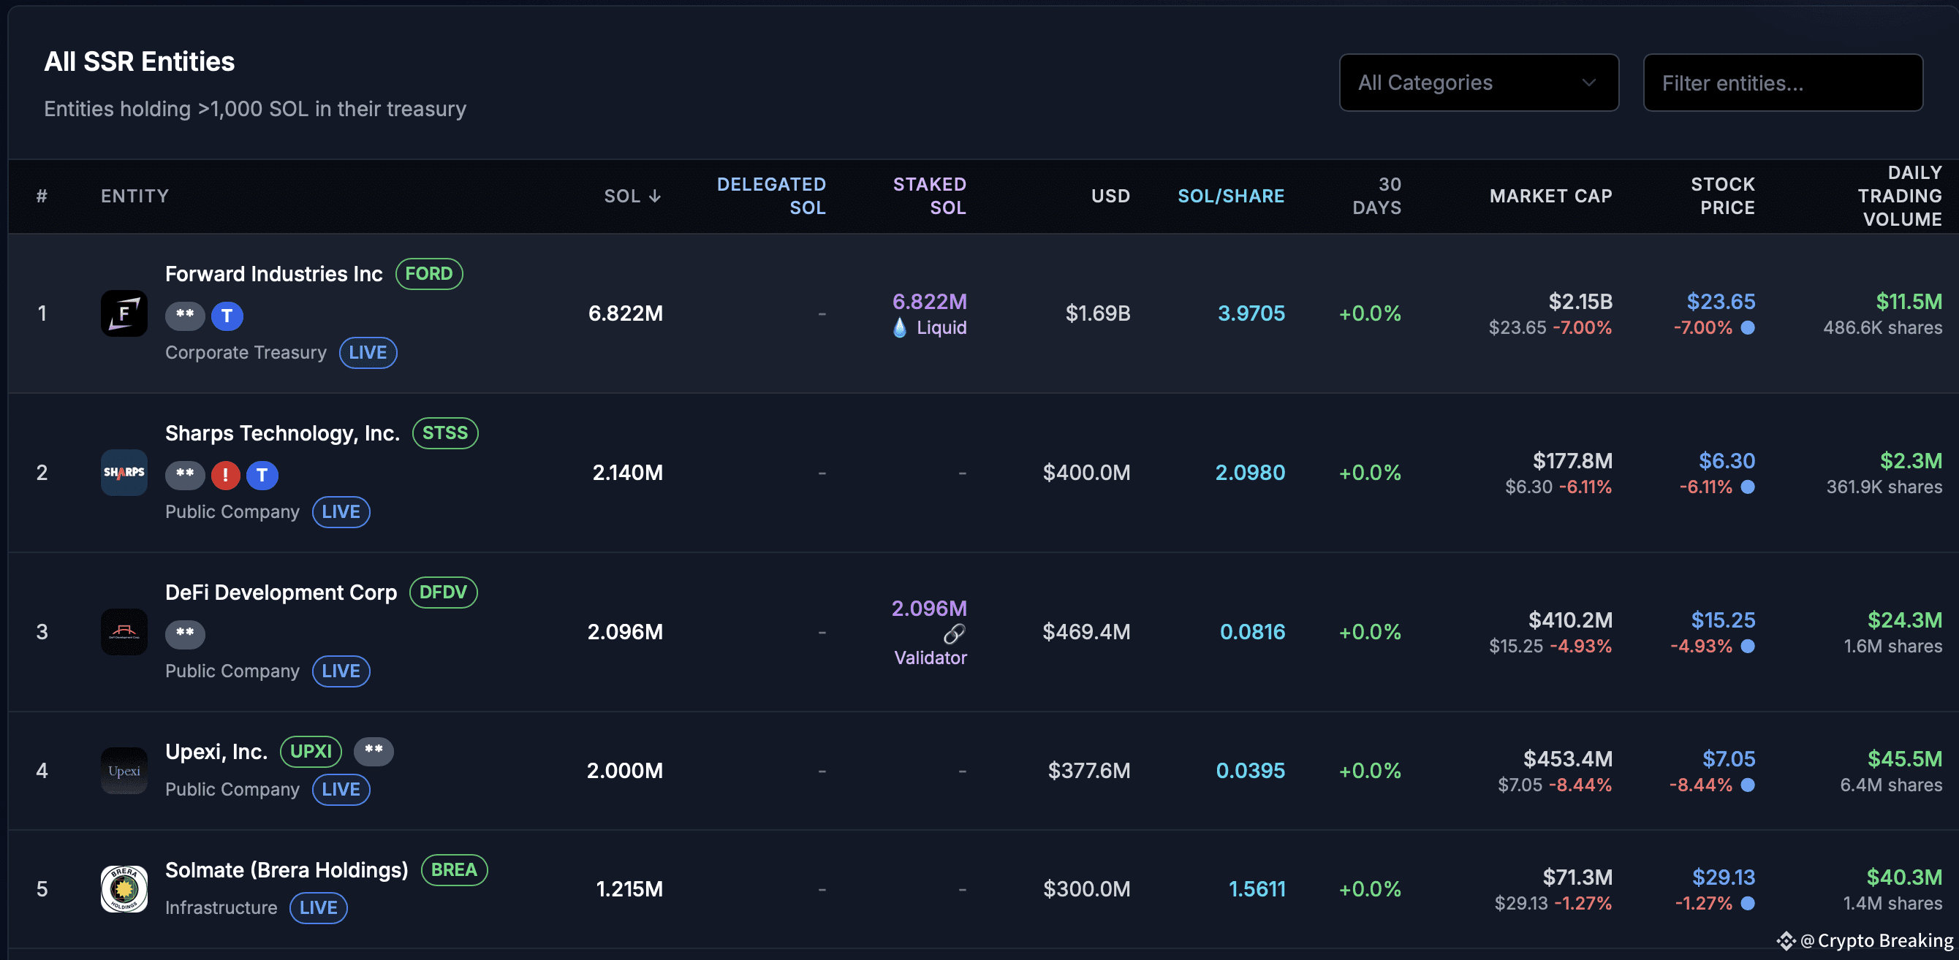Click the red warning badge on Sharps Technology
The width and height of the screenshot is (1959, 960).
[225, 475]
